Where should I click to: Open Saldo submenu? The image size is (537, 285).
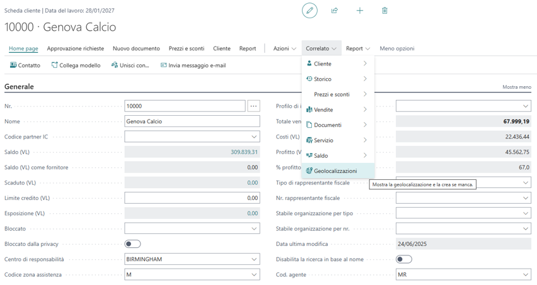pyautogui.click(x=338, y=155)
